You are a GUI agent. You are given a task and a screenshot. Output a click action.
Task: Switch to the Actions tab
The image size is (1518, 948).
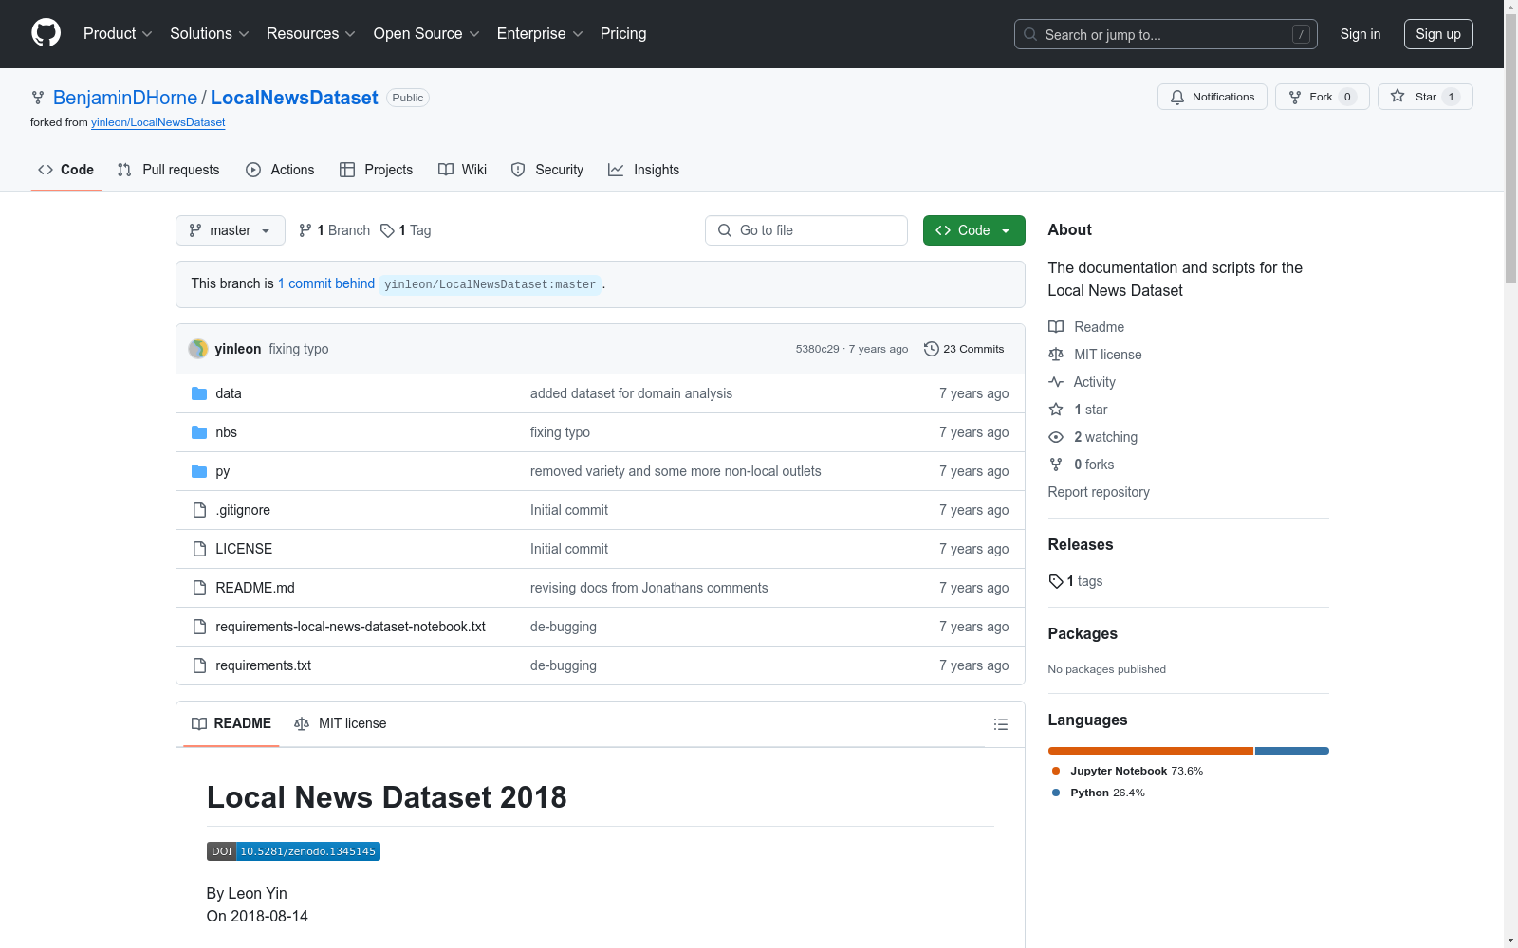[280, 170]
